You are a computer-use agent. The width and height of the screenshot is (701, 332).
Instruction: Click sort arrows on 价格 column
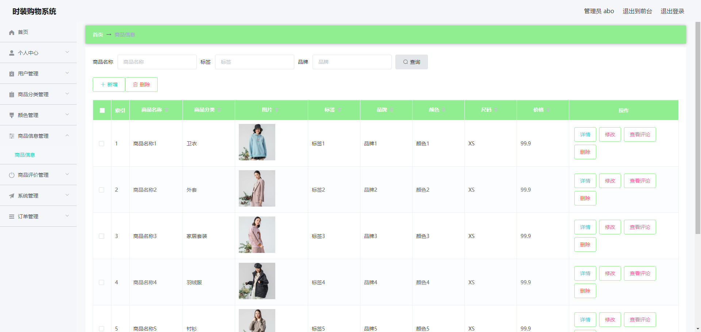[548, 110]
